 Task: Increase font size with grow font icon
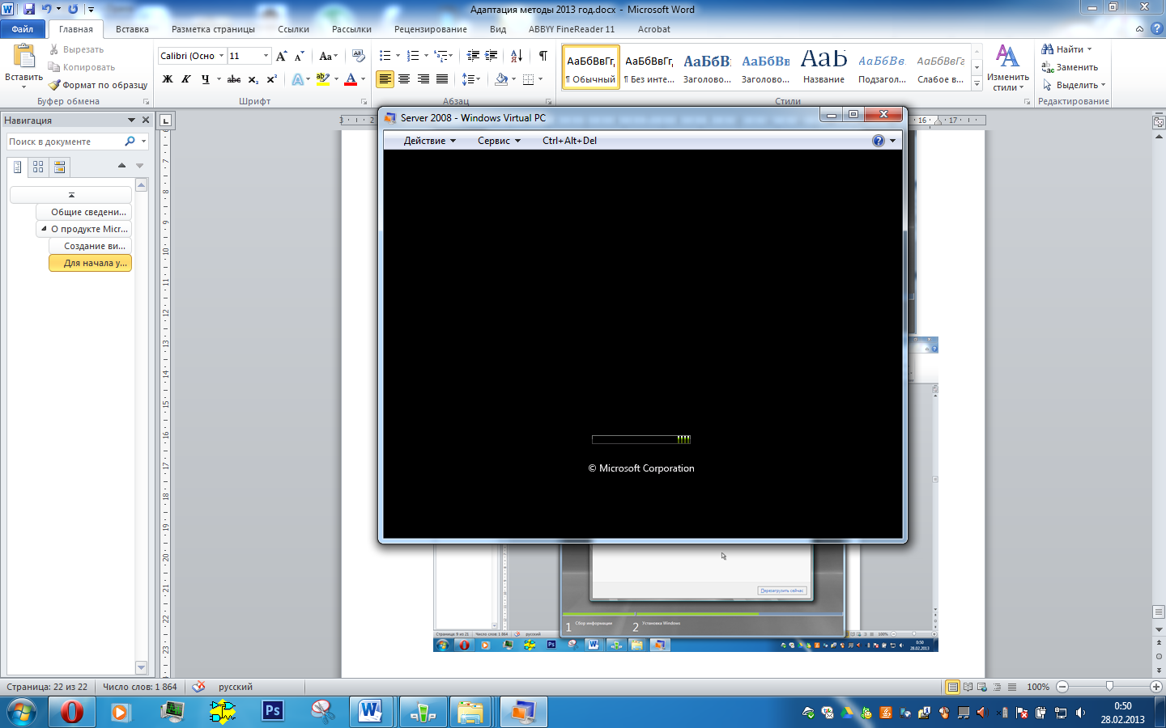click(281, 56)
